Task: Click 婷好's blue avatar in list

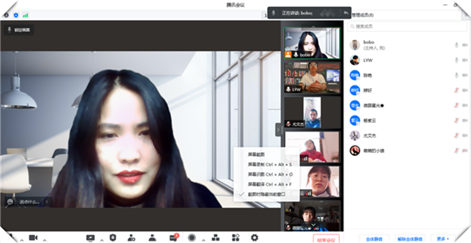Action: (355, 90)
